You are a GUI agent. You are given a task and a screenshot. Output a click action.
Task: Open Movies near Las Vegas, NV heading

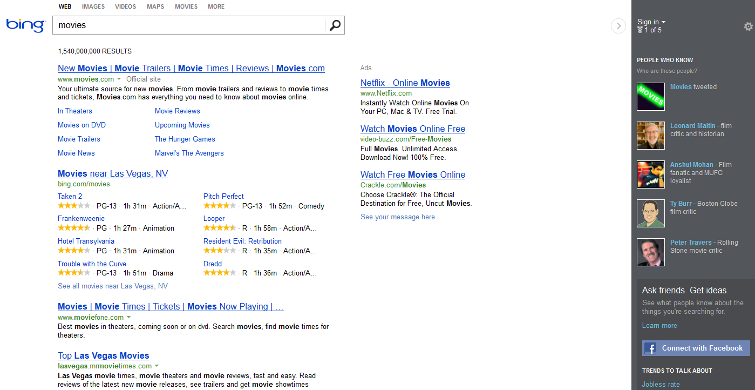click(x=113, y=174)
